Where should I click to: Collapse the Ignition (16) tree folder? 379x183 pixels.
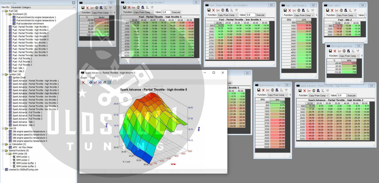click(3, 74)
